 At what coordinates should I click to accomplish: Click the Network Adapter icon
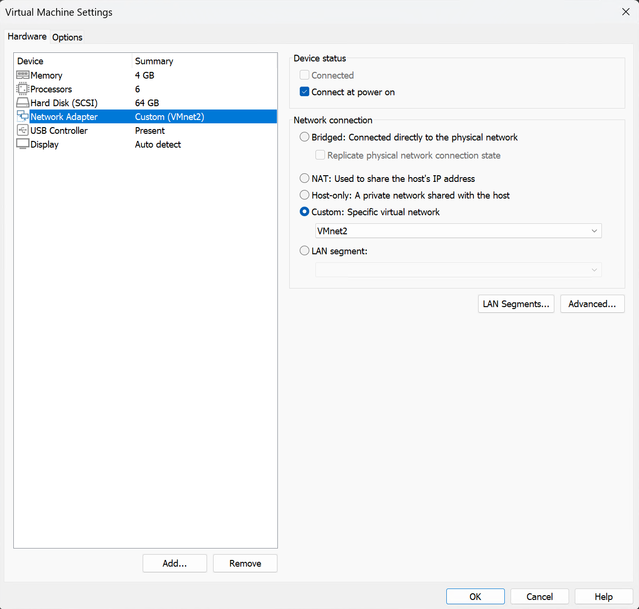22,117
